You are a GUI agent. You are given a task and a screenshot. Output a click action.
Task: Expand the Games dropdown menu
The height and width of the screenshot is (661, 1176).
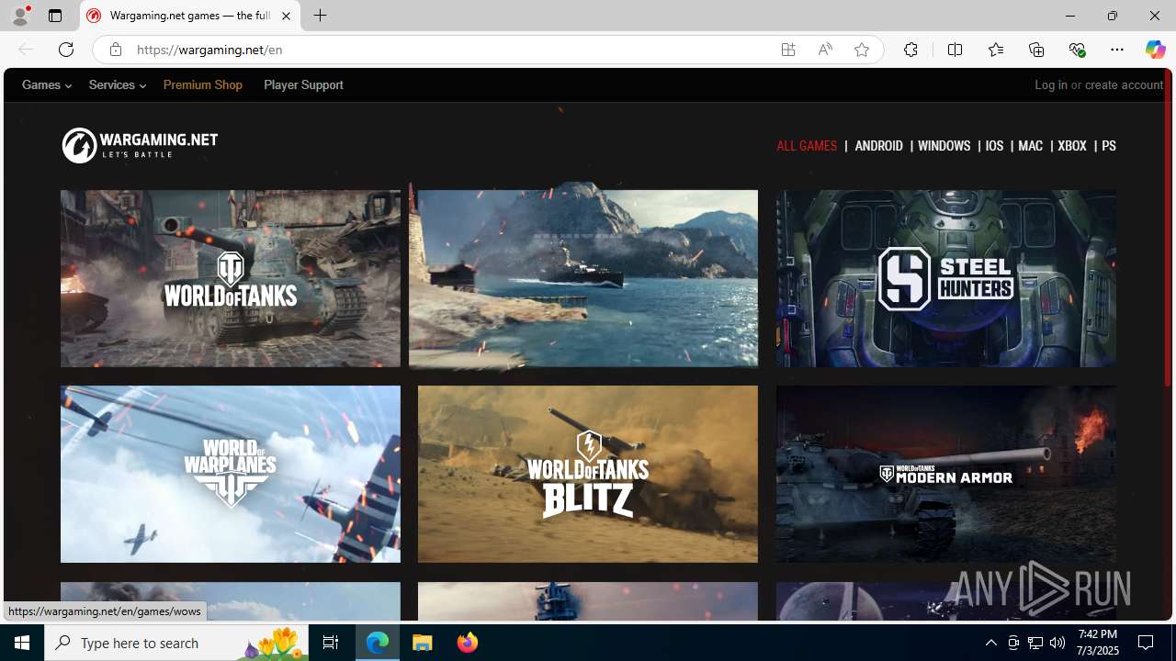point(47,84)
